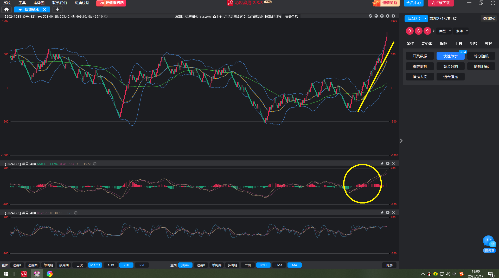Click red chart app icon in taskbar
This screenshot has width=499, height=278.
24,274
